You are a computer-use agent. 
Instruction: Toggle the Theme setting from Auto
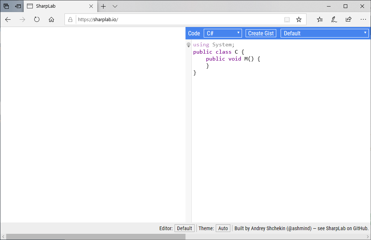coord(223,228)
